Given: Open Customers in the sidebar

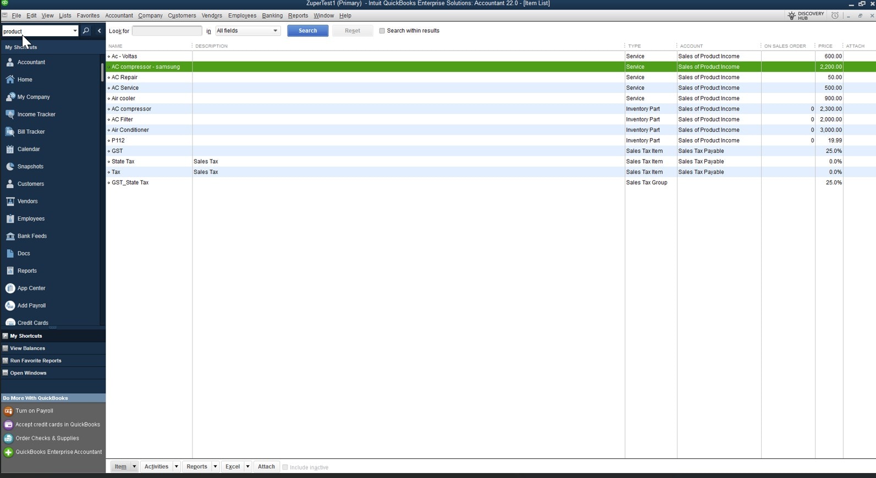Looking at the screenshot, I should click(x=31, y=184).
